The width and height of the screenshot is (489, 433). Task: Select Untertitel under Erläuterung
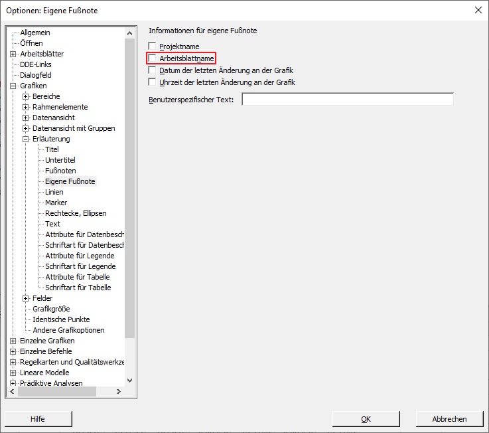pos(60,160)
